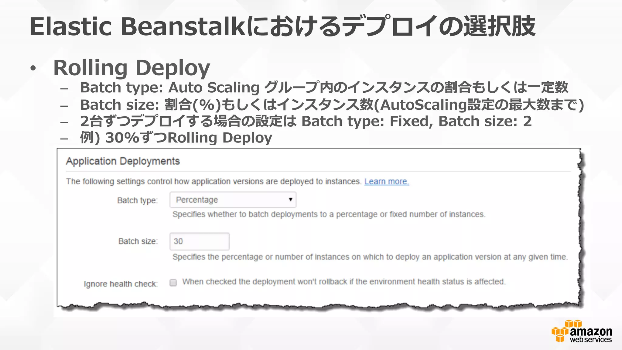Open the Learn more link
The image size is (622, 350).
pos(386,182)
